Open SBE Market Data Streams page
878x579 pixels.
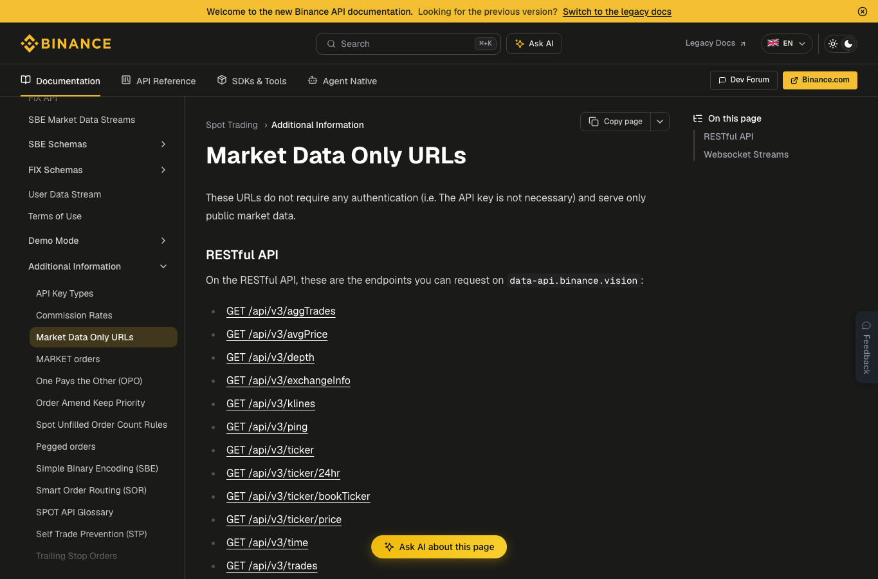click(x=82, y=120)
